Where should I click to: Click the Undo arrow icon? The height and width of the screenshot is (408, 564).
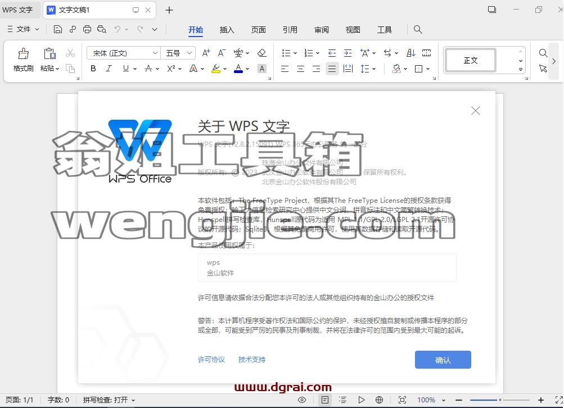[x=118, y=29]
